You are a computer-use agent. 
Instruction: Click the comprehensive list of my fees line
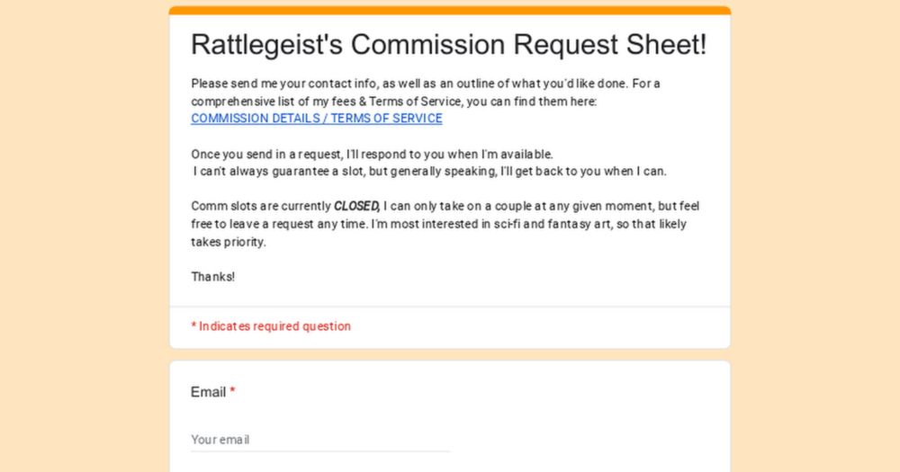[x=394, y=102]
